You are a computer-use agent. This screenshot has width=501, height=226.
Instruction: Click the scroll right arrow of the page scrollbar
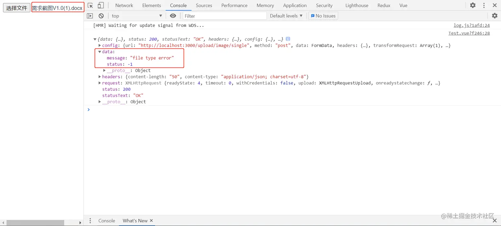click(80, 223)
